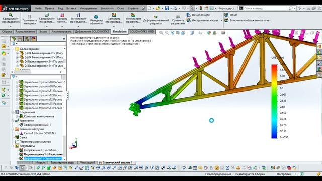322x181 pixels.
Task: Expand 04 Балка верхняя<1> node
Action: 17,53
